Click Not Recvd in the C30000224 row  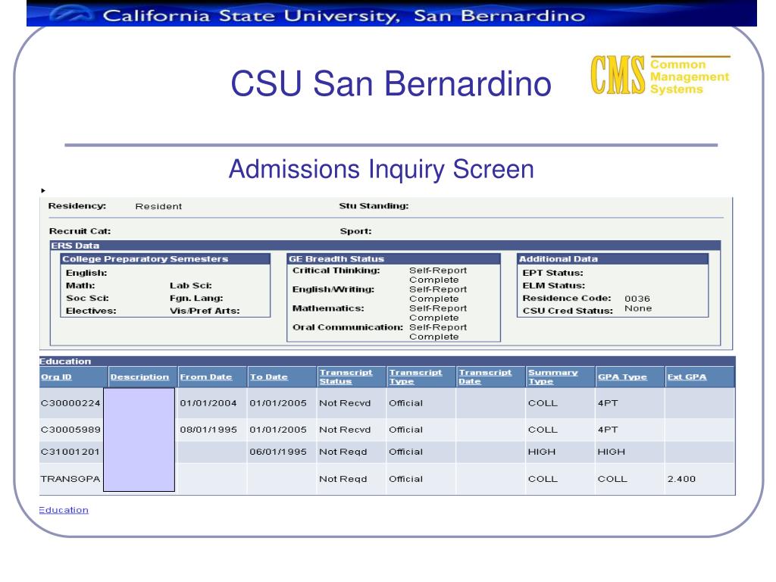pos(345,403)
